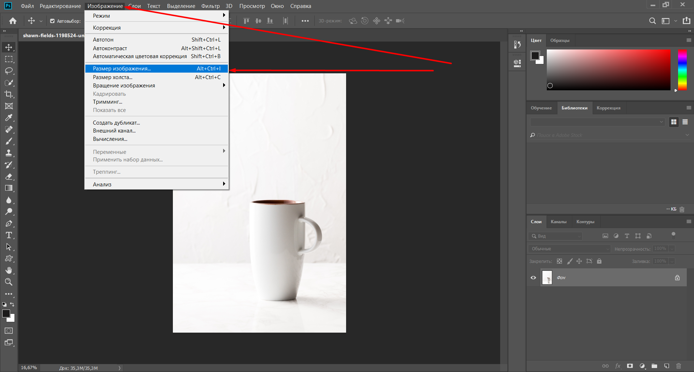Open the Фильтр menu

(x=210, y=6)
